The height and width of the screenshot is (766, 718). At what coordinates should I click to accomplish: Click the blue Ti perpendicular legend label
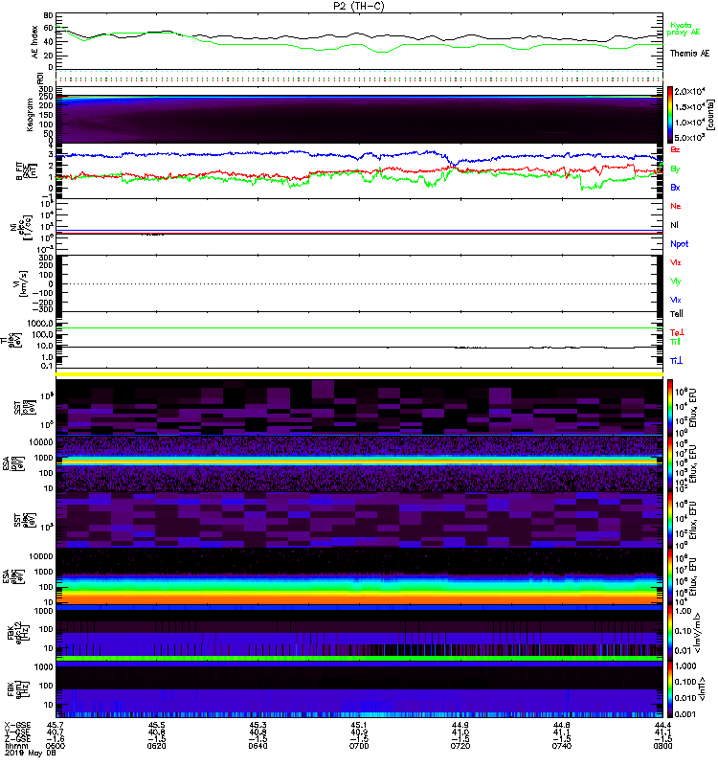pos(676,361)
